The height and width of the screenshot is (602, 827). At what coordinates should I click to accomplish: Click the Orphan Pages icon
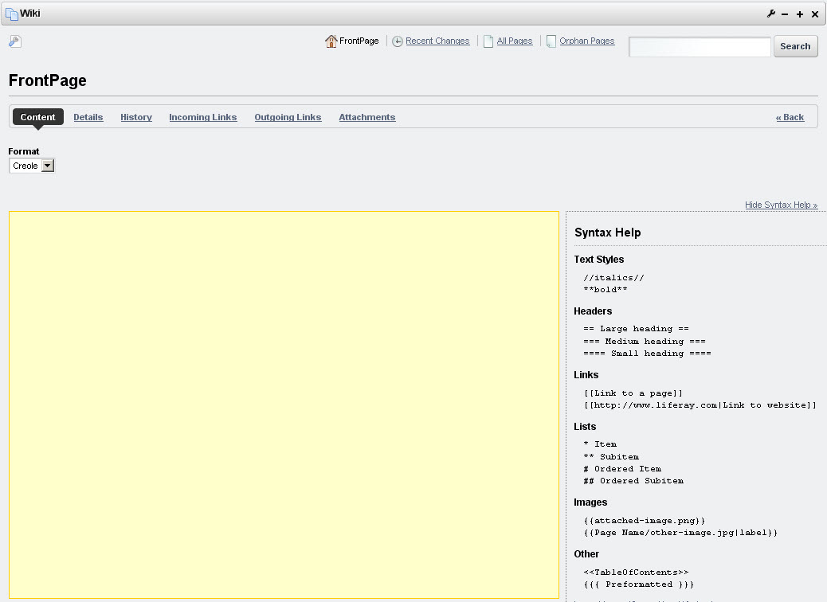[x=551, y=41]
